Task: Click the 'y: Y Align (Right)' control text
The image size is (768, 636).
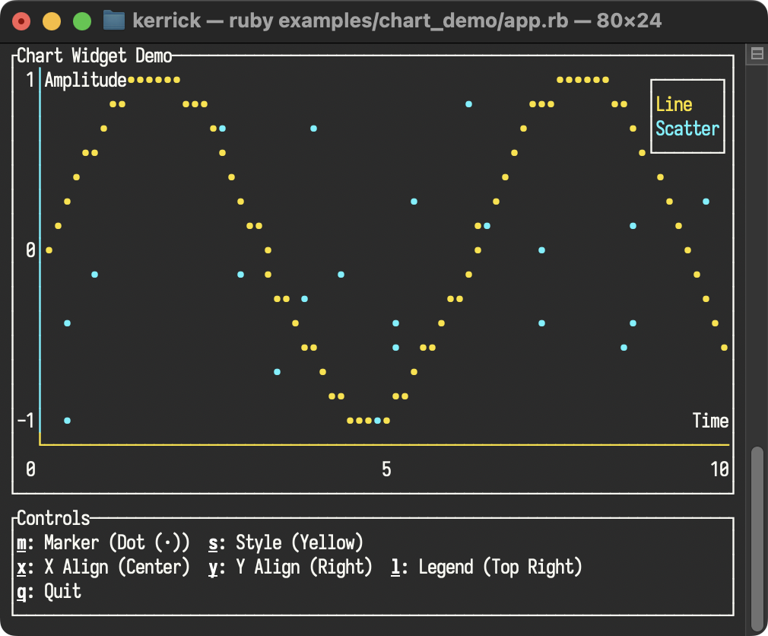Action: point(290,568)
